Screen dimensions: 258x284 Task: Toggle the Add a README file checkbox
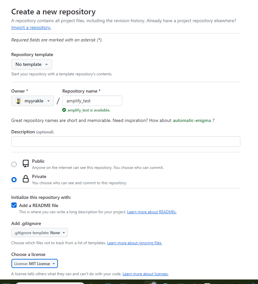[x=14, y=205]
